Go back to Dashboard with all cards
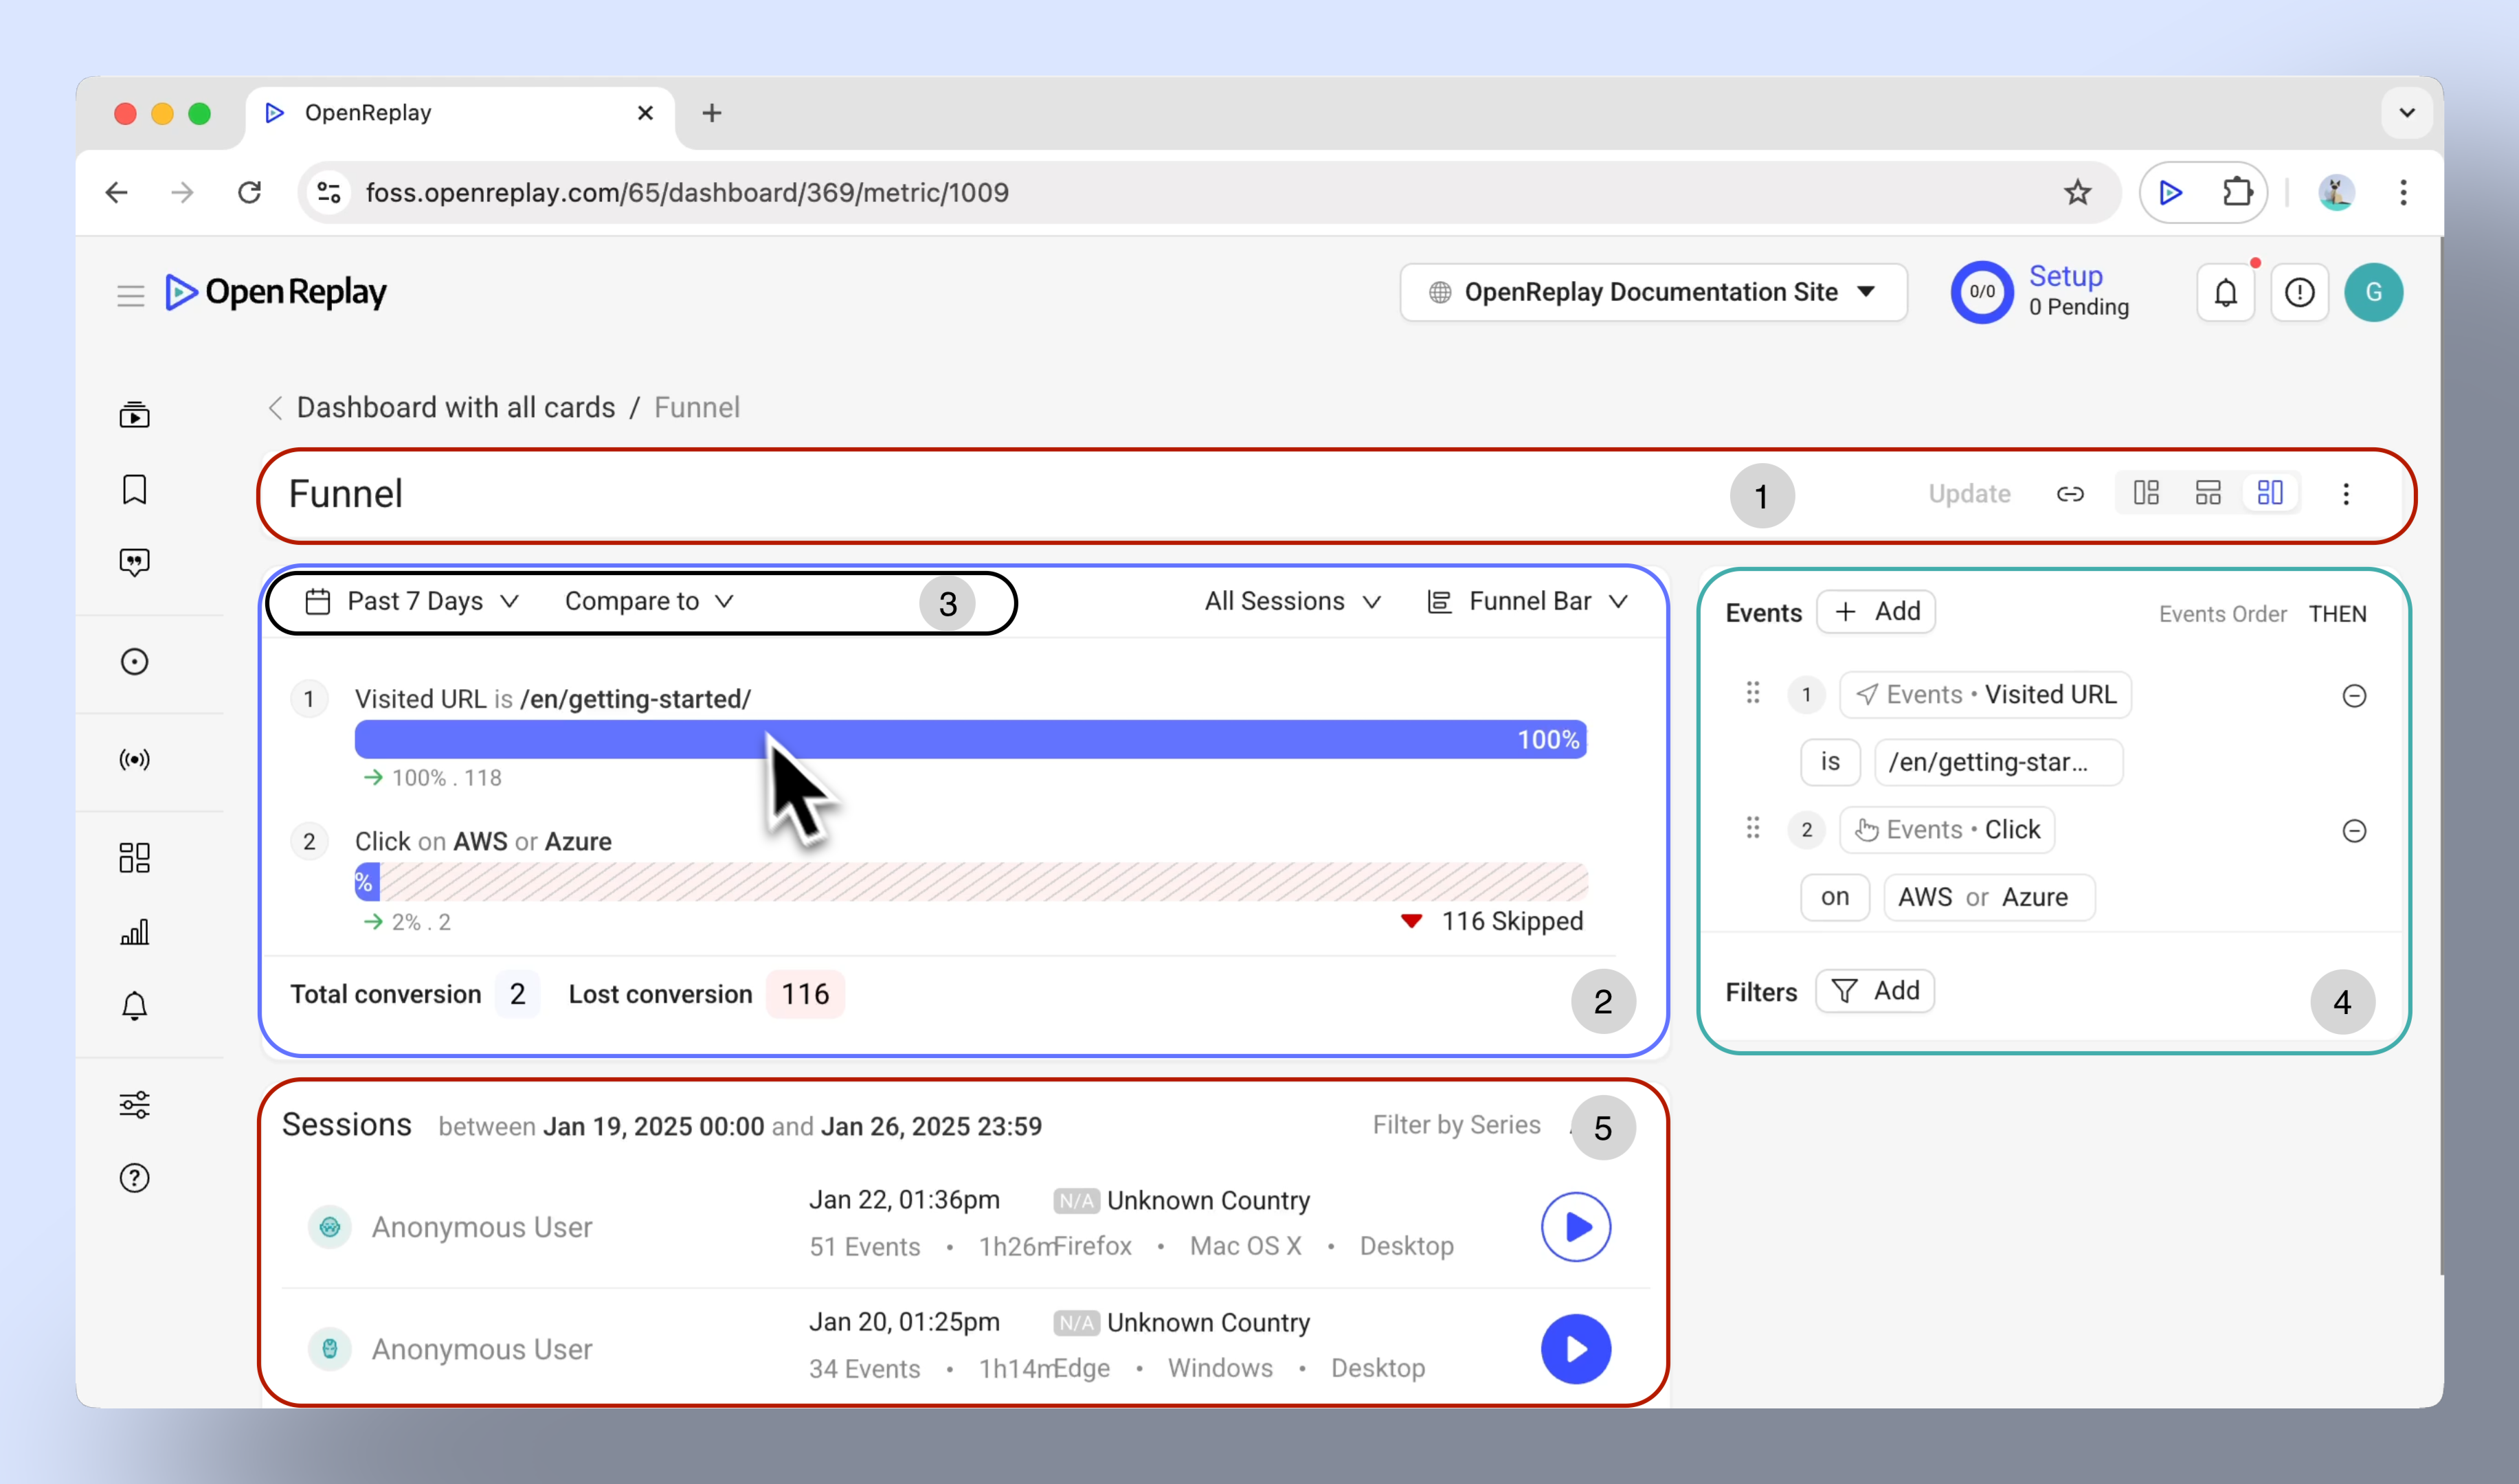Image resolution: width=2519 pixels, height=1484 pixels. (455, 408)
